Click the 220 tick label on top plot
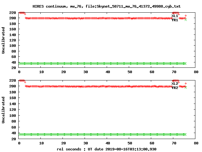The height and width of the screenshot is (152, 202). tap(13, 13)
